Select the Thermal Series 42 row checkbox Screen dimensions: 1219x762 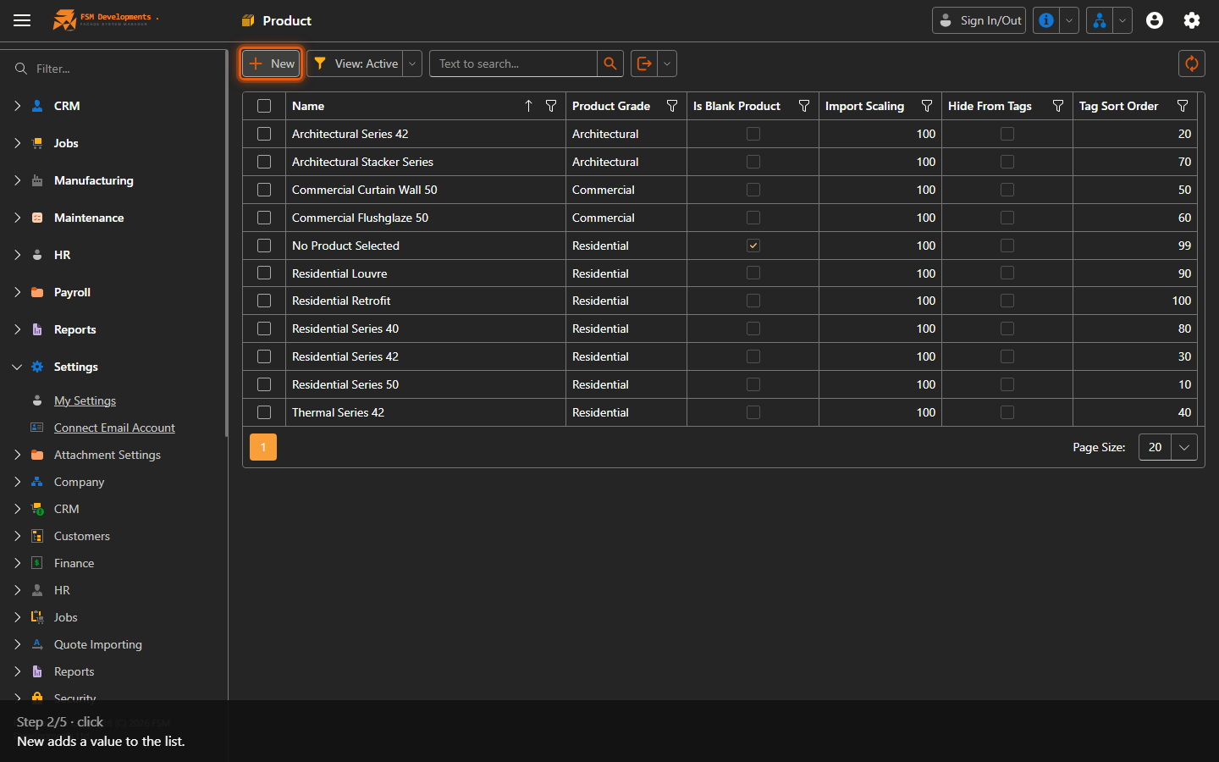click(x=264, y=412)
